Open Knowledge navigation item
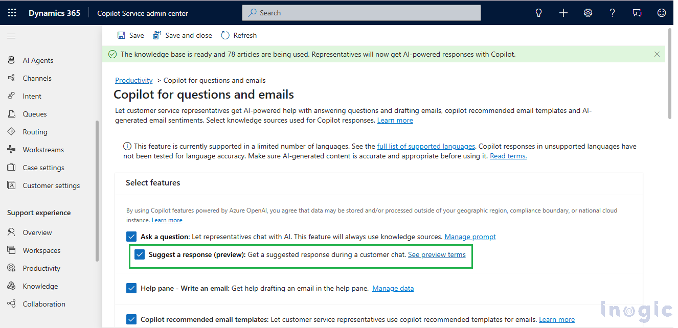678x328 pixels. [40, 286]
